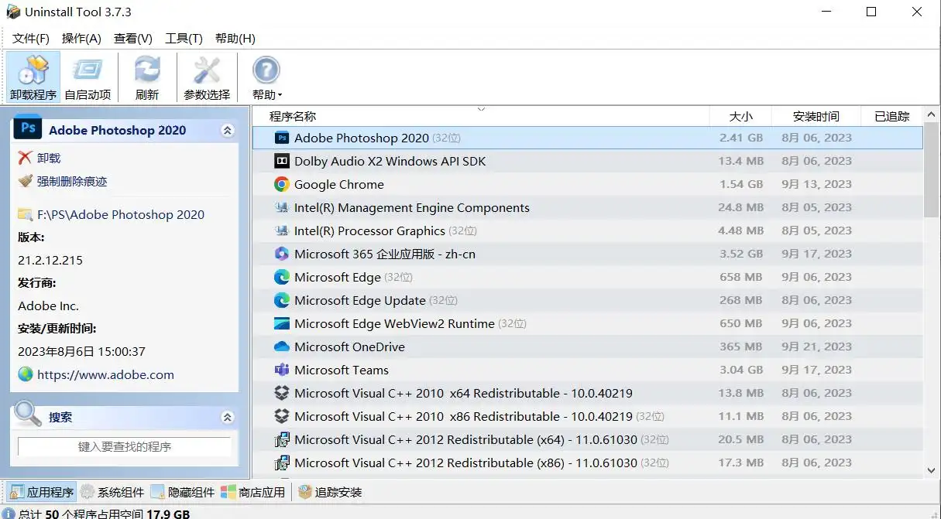
Task: Collapse the Adobe Photoshop 2020 details panel
Action: (x=228, y=131)
